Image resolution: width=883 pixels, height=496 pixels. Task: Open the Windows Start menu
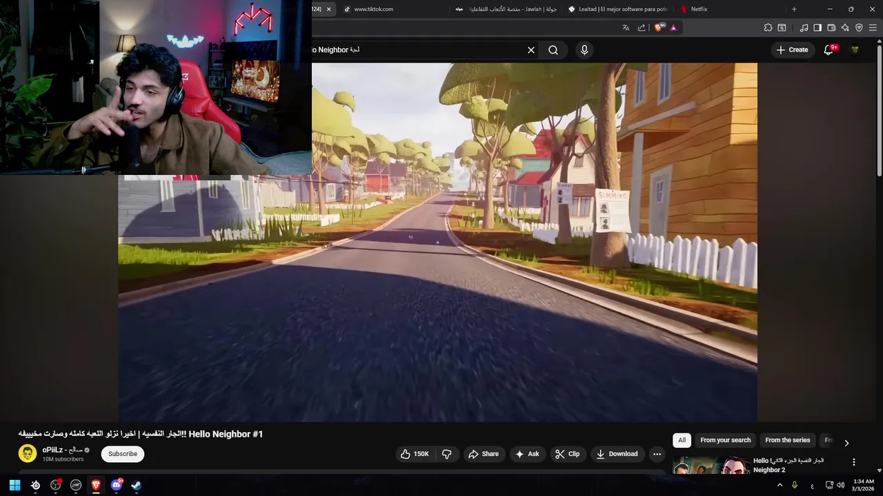coord(14,485)
